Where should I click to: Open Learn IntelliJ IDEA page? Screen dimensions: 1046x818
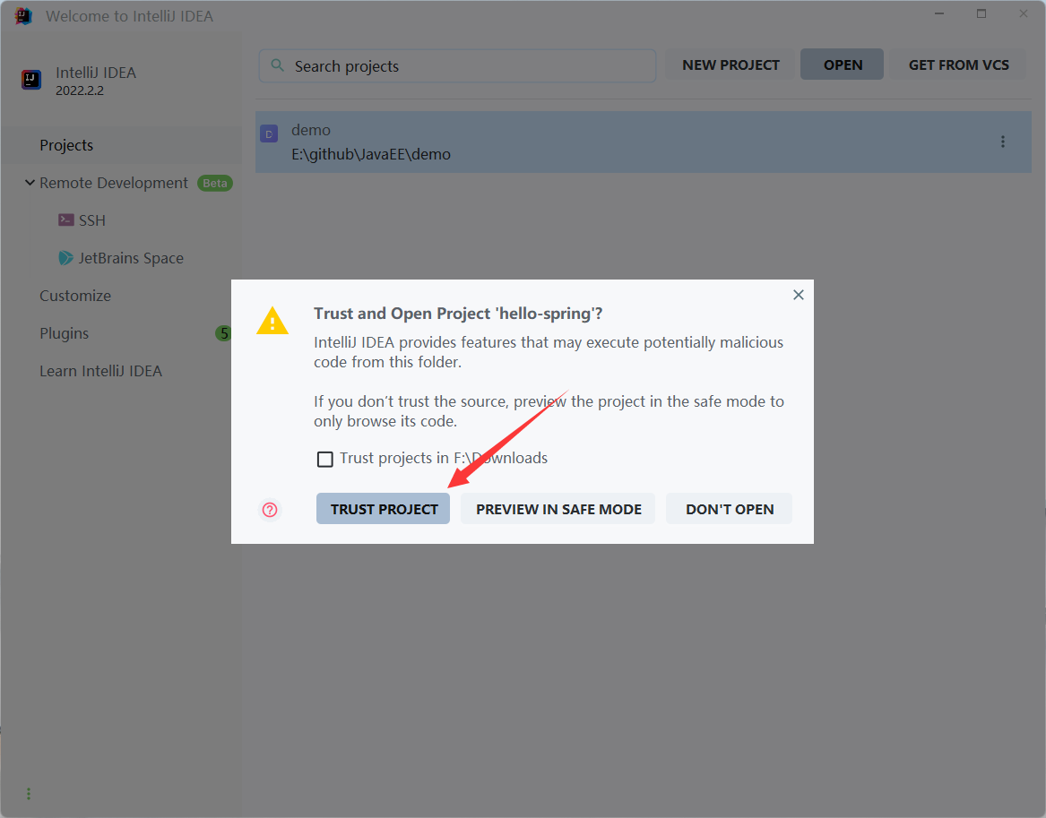click(x=100, y=371)
